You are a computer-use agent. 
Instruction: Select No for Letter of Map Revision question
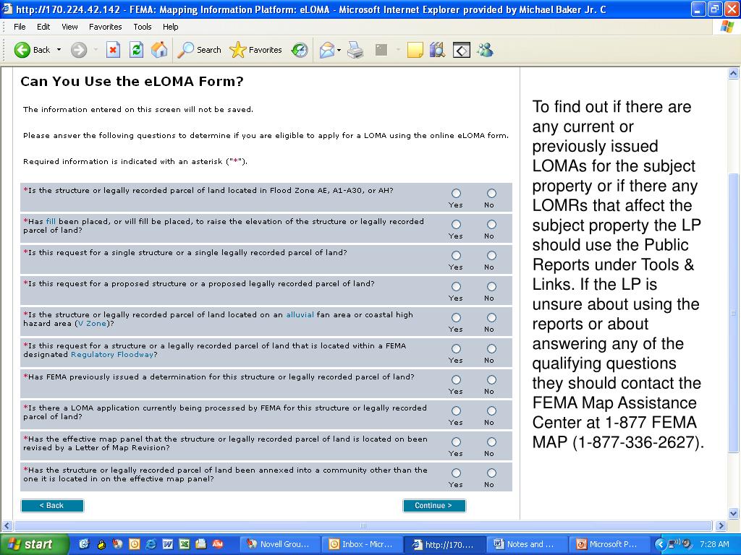(491, 442)
